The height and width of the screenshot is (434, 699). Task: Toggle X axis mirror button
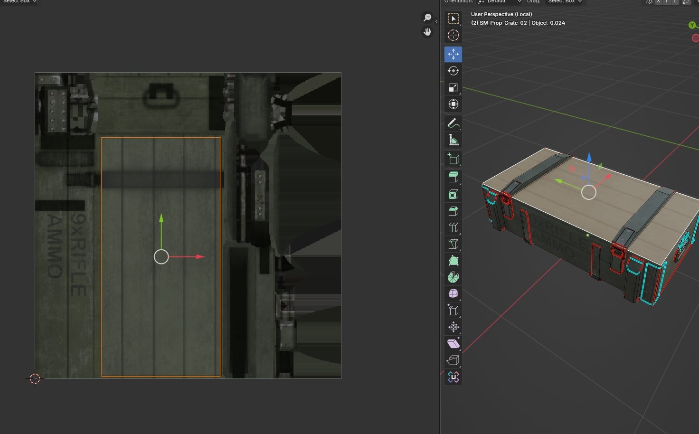658,1
